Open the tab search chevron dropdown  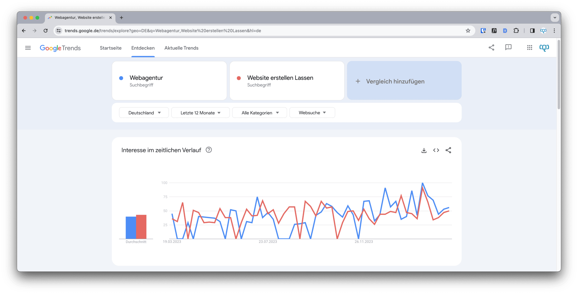pyautogui.click(x=555, y=18)
